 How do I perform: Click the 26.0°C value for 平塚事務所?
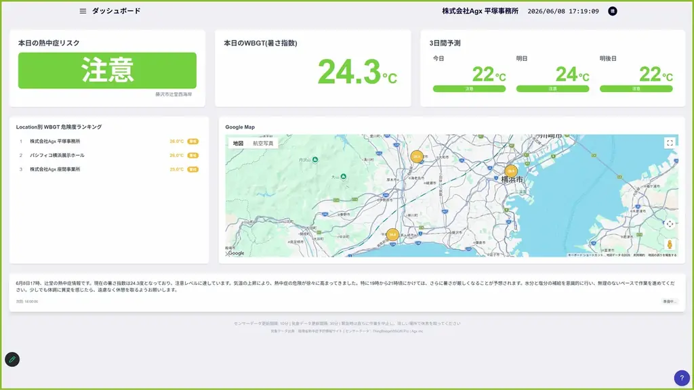click(177, 142)
